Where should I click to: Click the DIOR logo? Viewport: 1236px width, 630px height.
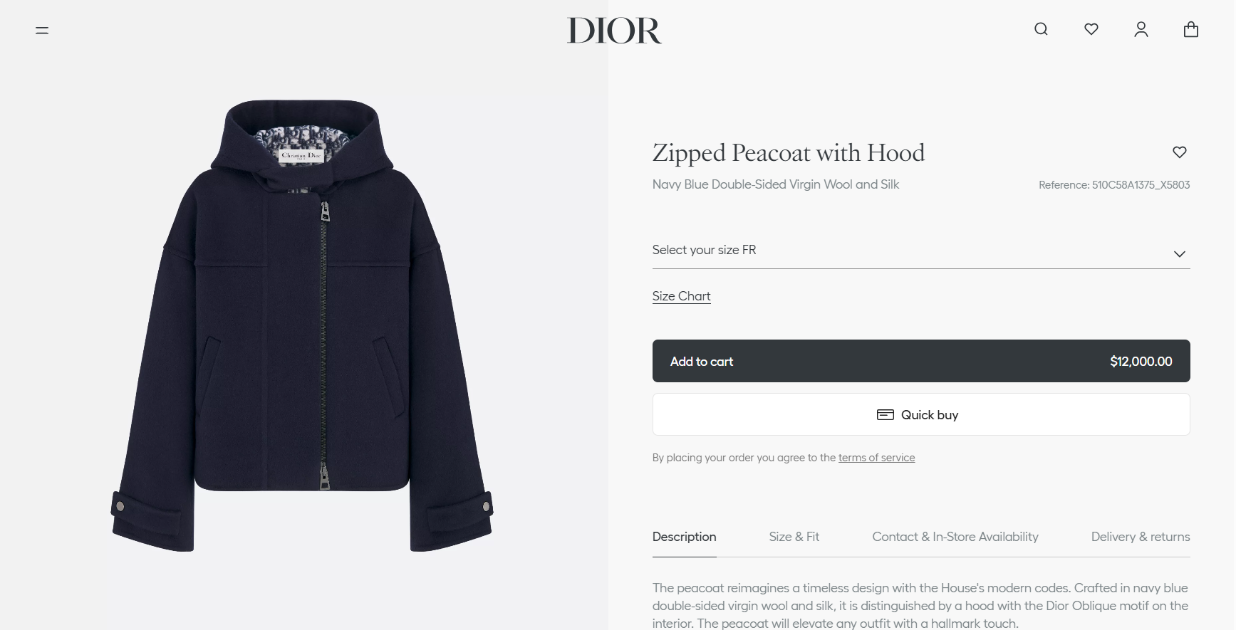point(614,31)
